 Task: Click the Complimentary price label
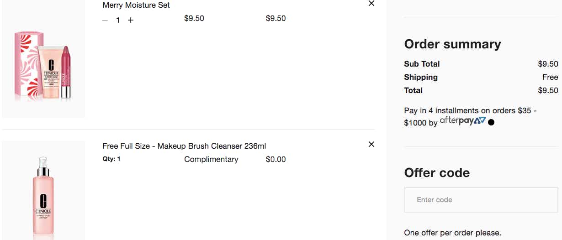[211, 159]
